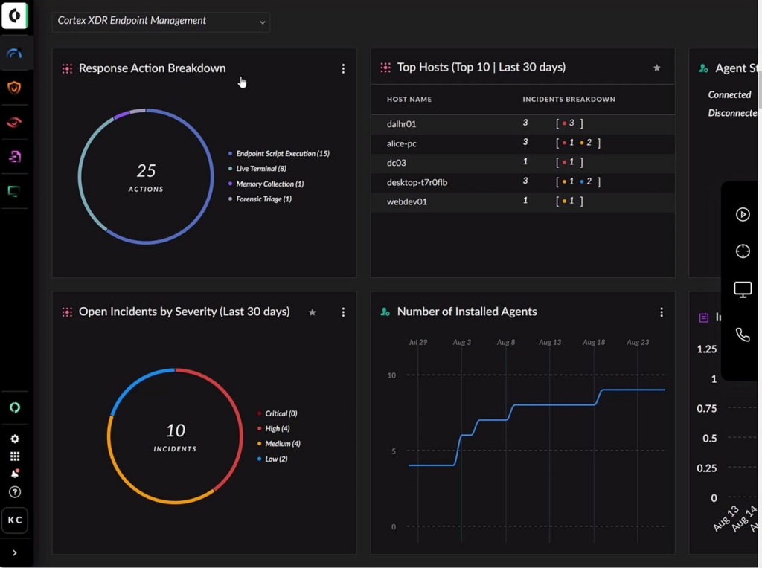Image resolution: width=762 pixels, height=568 pixels.
Task: Click the play icon in the floating side toolbar
Action: (x=742, y=214)
